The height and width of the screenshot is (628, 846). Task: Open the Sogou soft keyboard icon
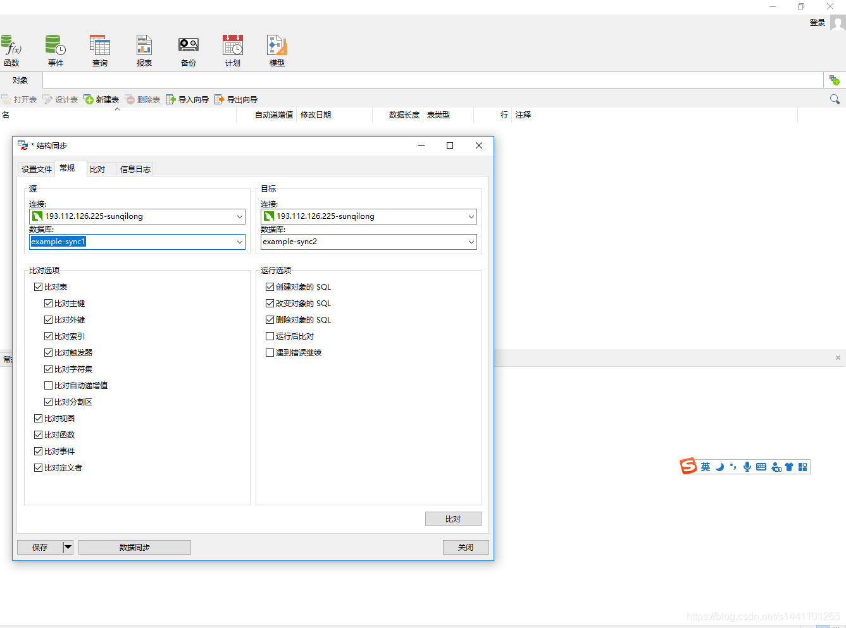tap(761, 467)
